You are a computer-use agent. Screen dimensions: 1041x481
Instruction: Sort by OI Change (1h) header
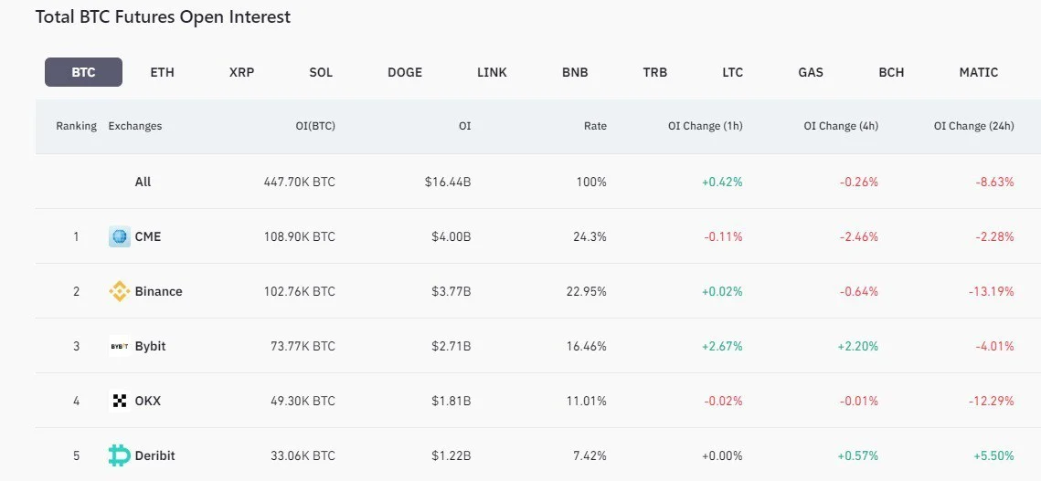705,126
